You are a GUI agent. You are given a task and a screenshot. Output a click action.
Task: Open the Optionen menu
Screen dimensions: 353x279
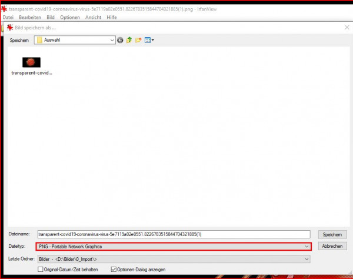(70, 17)
